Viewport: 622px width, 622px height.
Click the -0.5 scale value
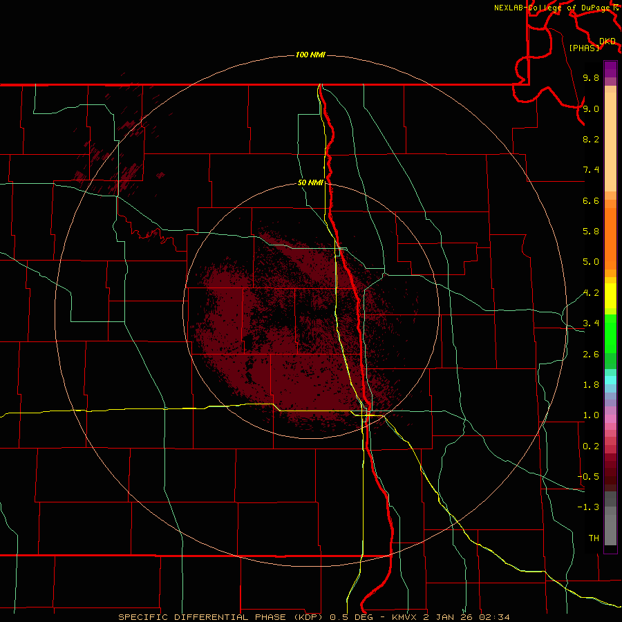[x=588, y=477]
